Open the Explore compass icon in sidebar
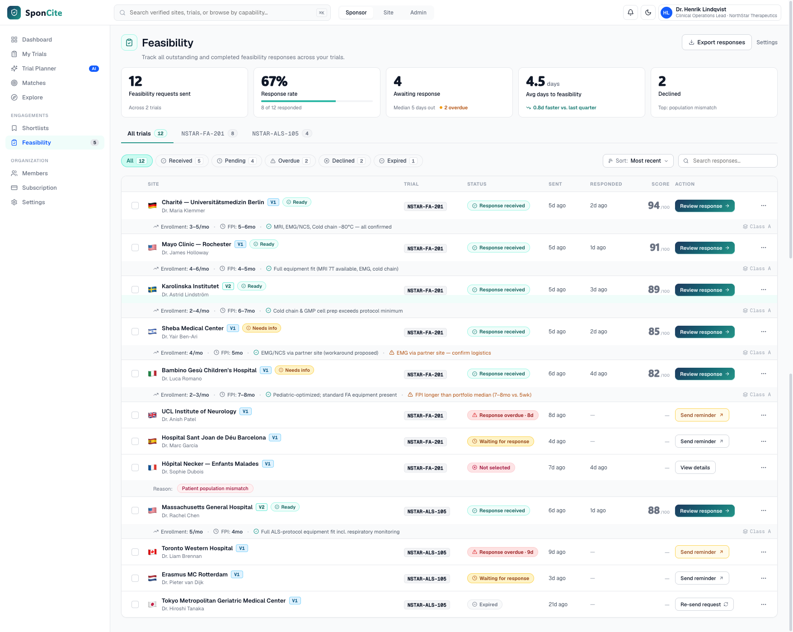Viewport: 793px width, 632px height. (x=14, y=98)
